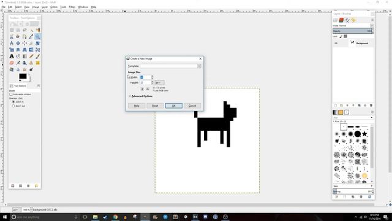392x221 pixels.
Task: Select the Measure compass tool
Action: click(x=12, y=43)
